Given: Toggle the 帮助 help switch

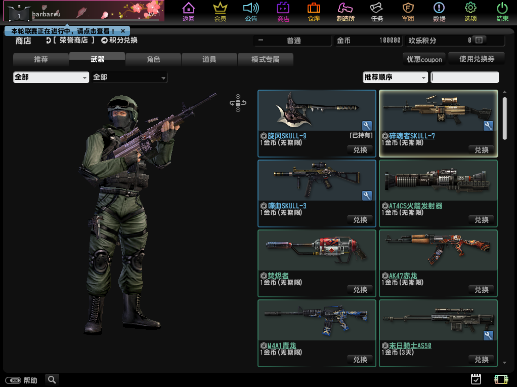Looking at the screenshot, I should click(x=13, y=380).
